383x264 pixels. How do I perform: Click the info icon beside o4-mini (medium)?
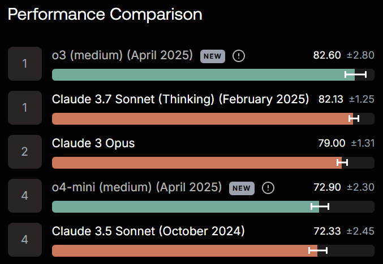[268, 188]
